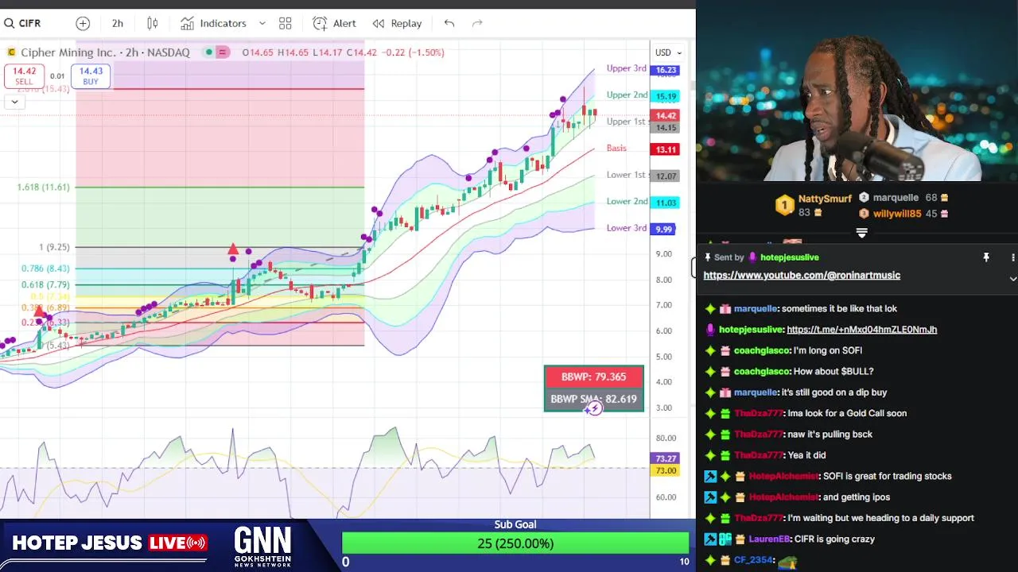Screen dimensions: 1018x572
Task: Open pinned message three-dot menu
Action: coord(1012,257)
